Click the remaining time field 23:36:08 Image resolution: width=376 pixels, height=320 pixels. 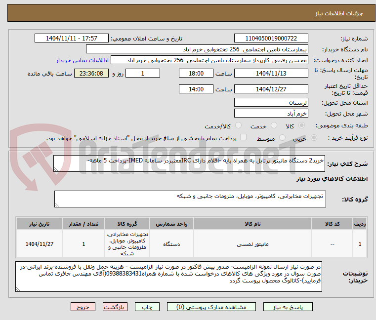pos(91,73)
